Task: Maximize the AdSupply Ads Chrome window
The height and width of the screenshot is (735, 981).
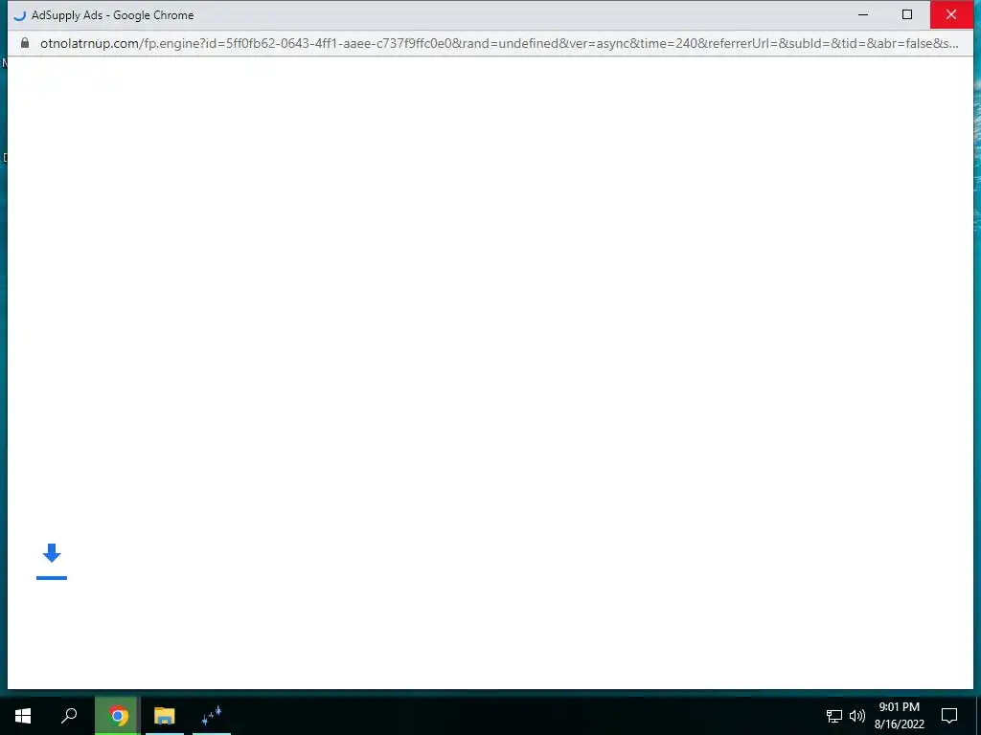Action: [x=907, y=14]
